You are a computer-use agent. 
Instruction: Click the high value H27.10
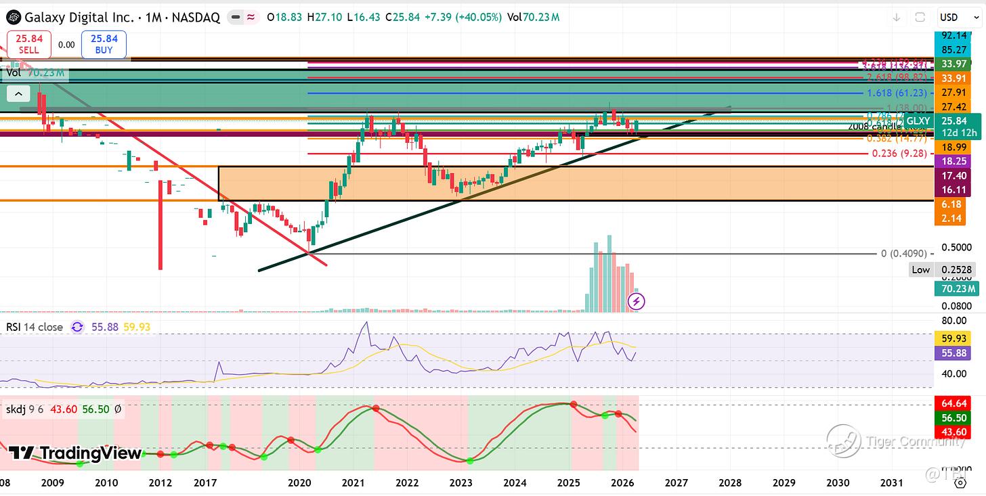click(x=325, y=17)
